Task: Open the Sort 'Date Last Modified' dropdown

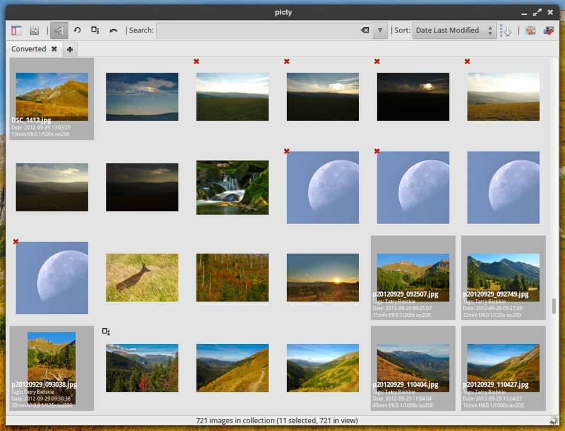Action: pos(454,31)
